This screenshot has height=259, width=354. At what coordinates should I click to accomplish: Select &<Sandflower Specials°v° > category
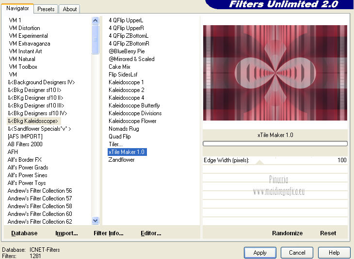39,129
